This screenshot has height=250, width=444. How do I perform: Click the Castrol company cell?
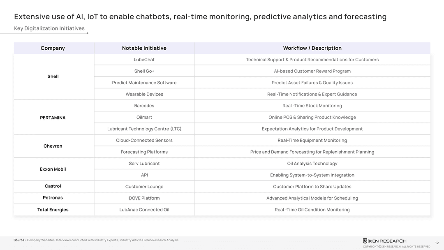53,186
